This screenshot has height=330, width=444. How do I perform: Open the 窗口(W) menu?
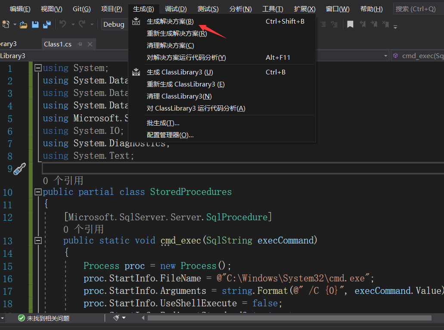[x=338, y=9]
